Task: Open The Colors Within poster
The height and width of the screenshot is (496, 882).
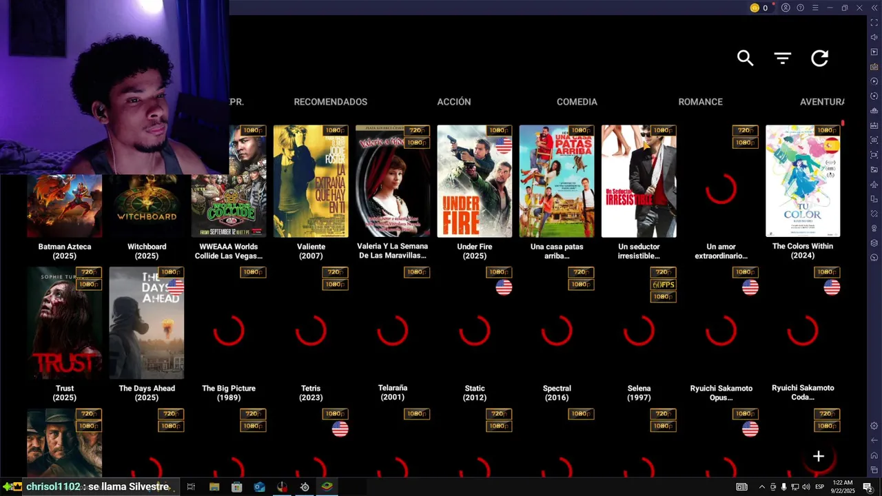Action: click(x=803, y=181)
